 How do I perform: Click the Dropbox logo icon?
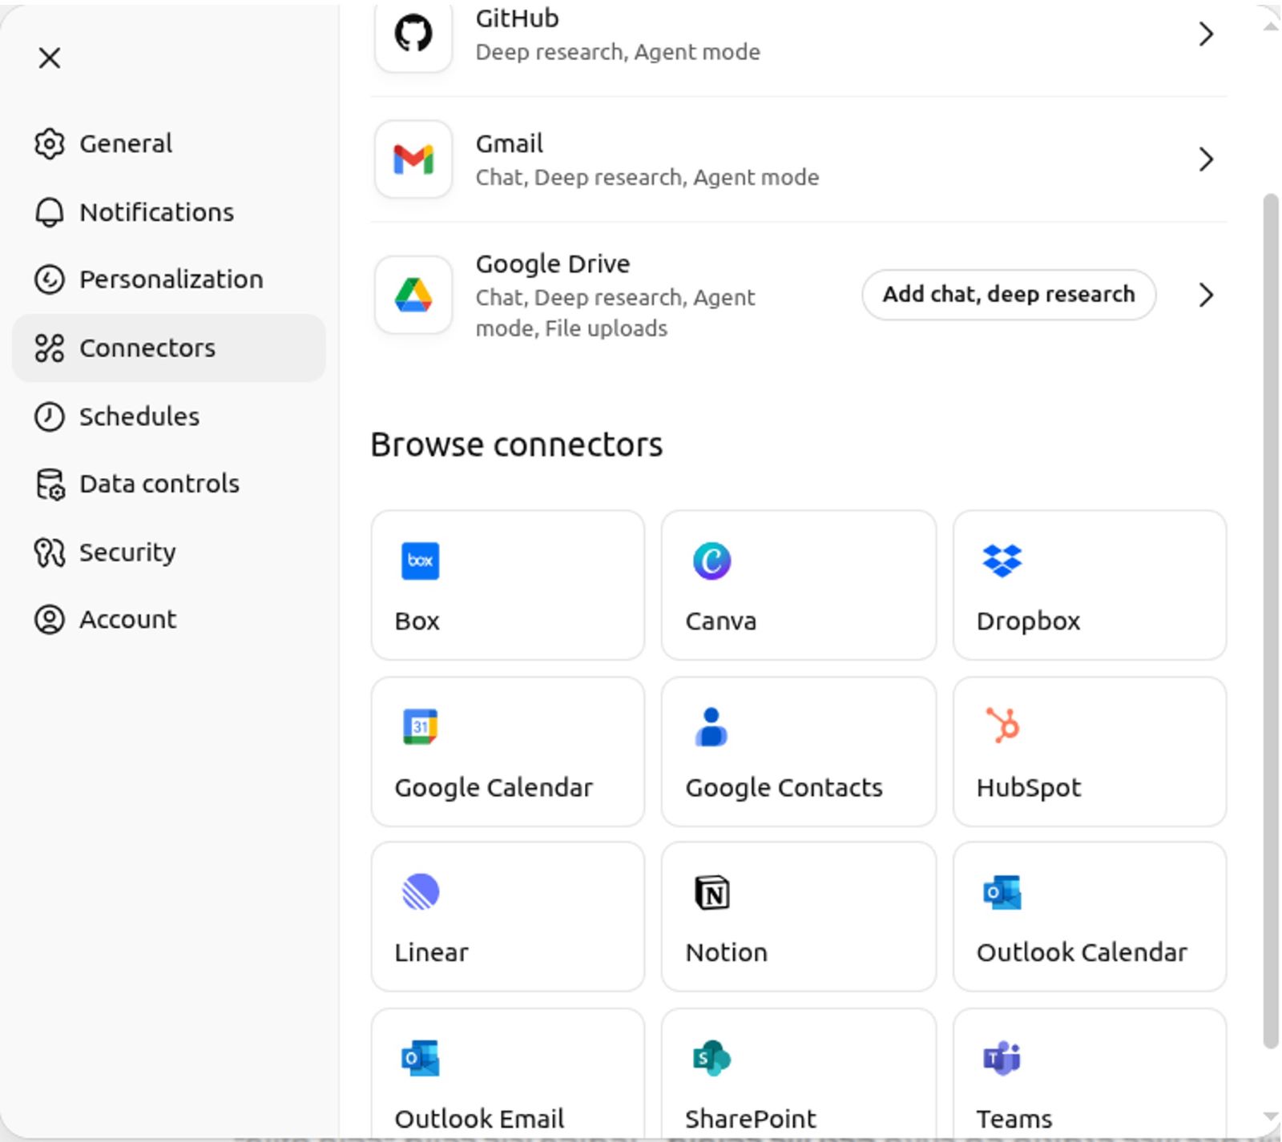point(1002,561)
